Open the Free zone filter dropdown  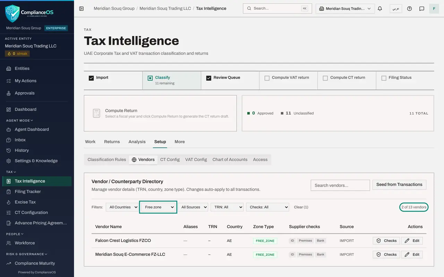(x=158, y=207)
